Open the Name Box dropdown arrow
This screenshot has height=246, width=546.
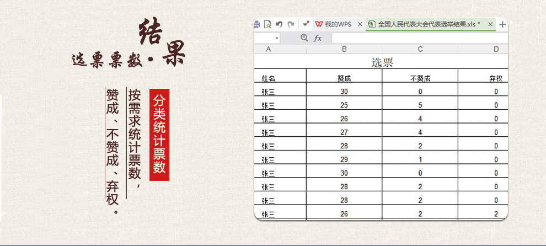coord(277,38)
